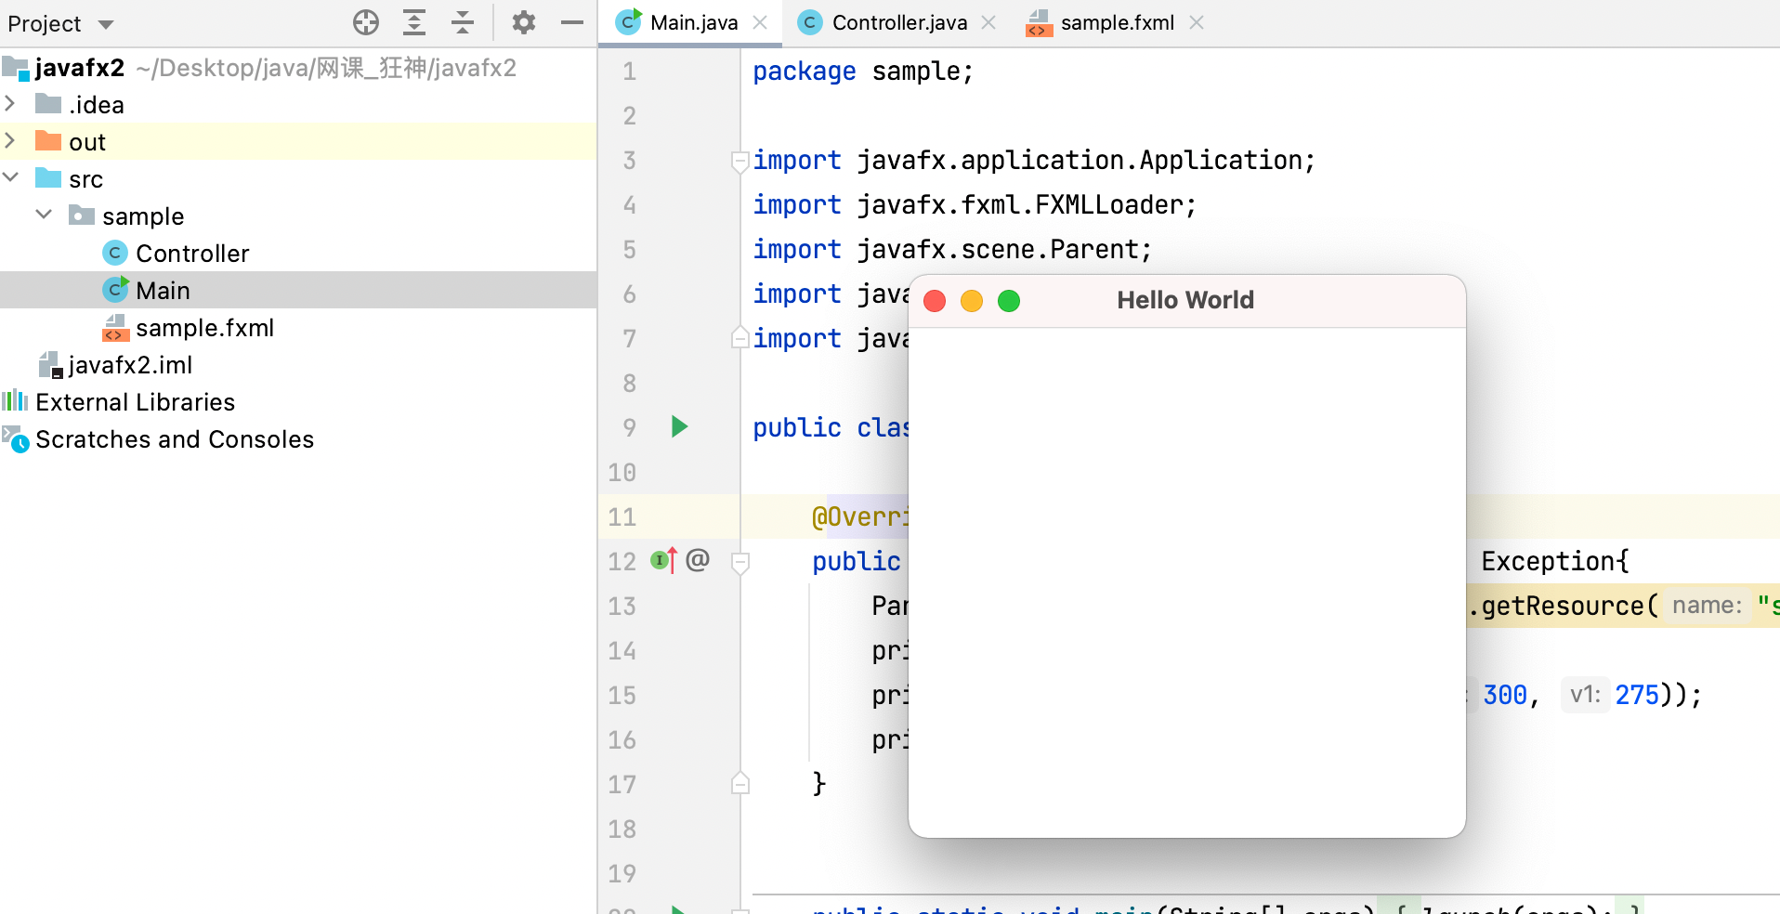Click the Collapse All toolbar icon
Image resolution: width=1780 pixels, height=914 pixels.
point(463,22)
